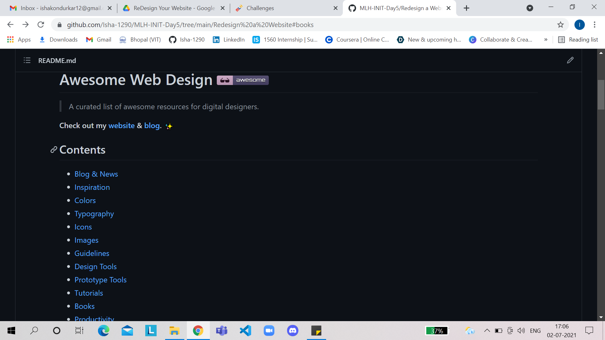
Task: Follow the Books link in Contents
Action: click(x=84, y=306)
